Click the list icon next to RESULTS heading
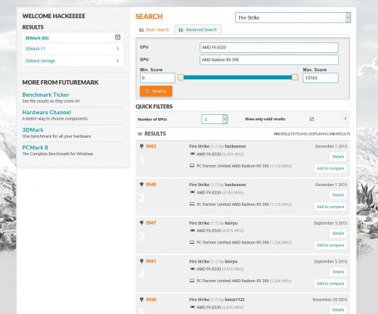Image resolution: width=378 pixels, height=314 pixels. pos(140,134)
